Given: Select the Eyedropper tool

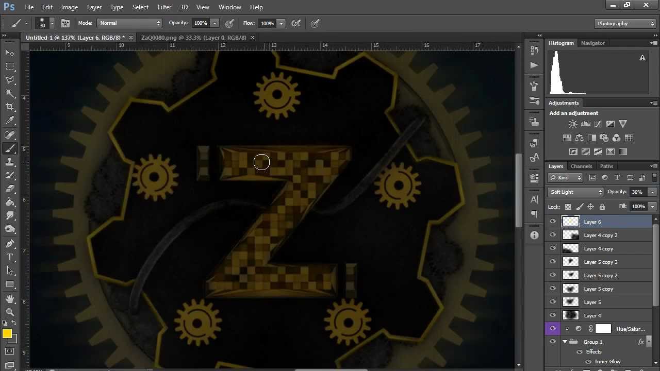Looking at the screenshot, I should (10, 121).
